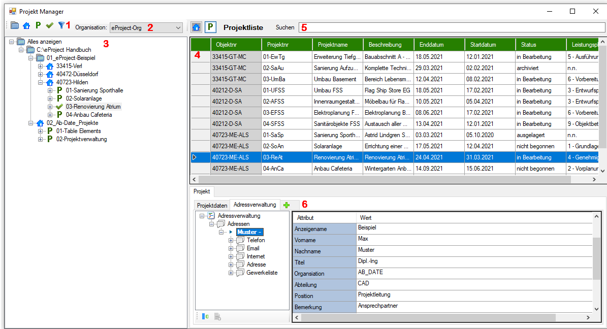Screen dimensions: 607x329
Task: Select 01-Table Elements tree item
Action: click(x=79, y=131)
